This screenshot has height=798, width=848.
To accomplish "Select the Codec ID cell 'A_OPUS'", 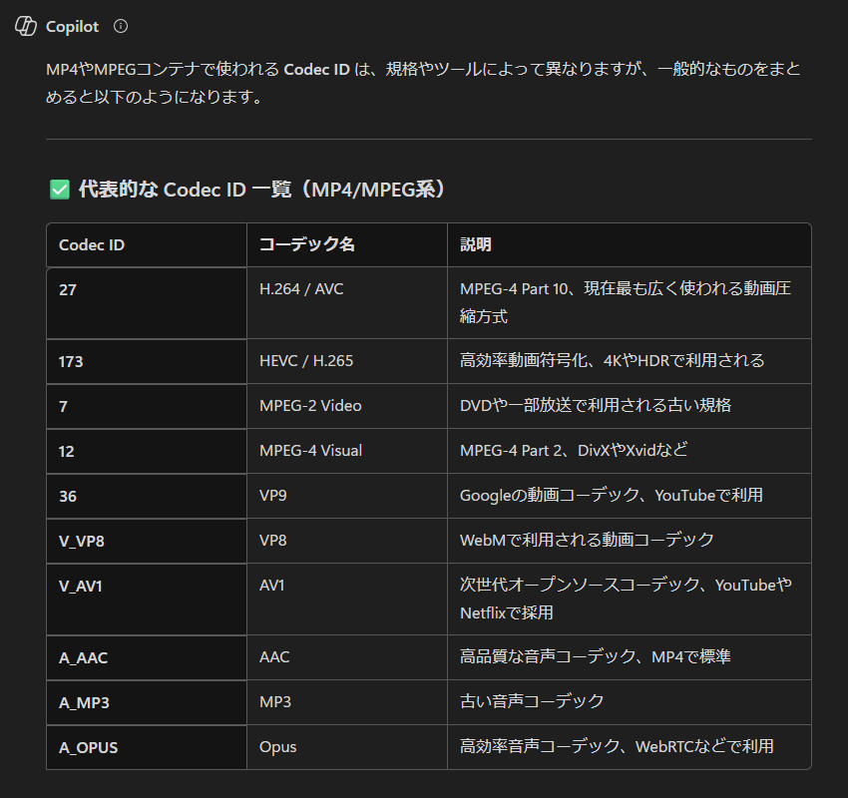I will [147, 747].
